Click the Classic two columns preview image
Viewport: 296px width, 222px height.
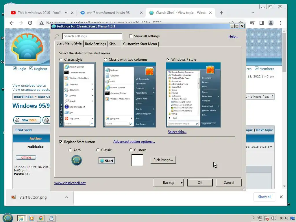(129, 95)
